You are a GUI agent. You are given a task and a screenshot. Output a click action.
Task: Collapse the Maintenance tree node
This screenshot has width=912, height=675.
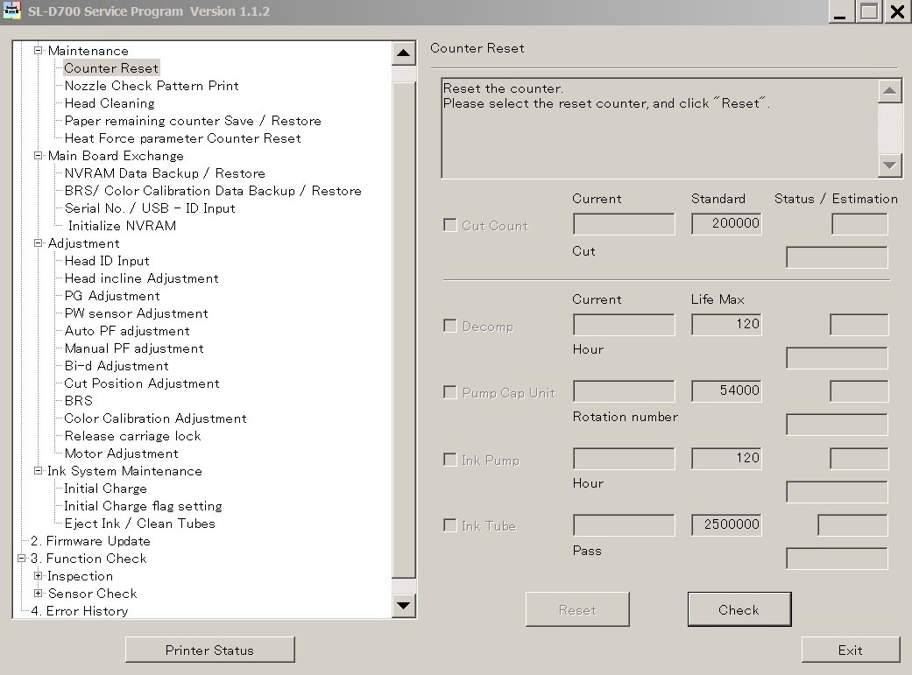[x=39, y=51]
